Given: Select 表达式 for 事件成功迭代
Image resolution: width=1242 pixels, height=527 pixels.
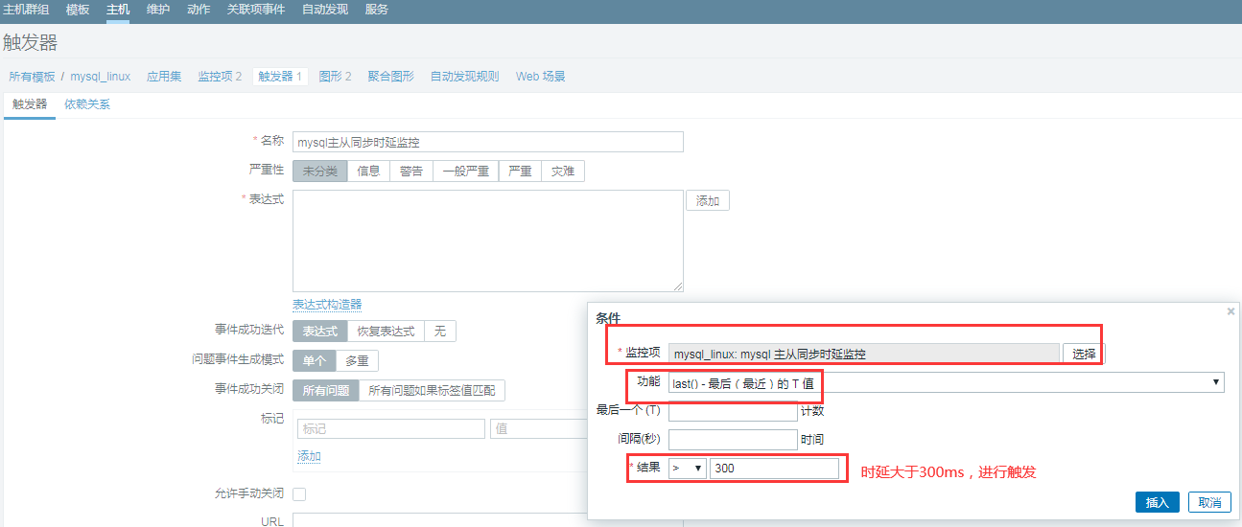Looking at the screenshot, I should (x=320, y=332).
